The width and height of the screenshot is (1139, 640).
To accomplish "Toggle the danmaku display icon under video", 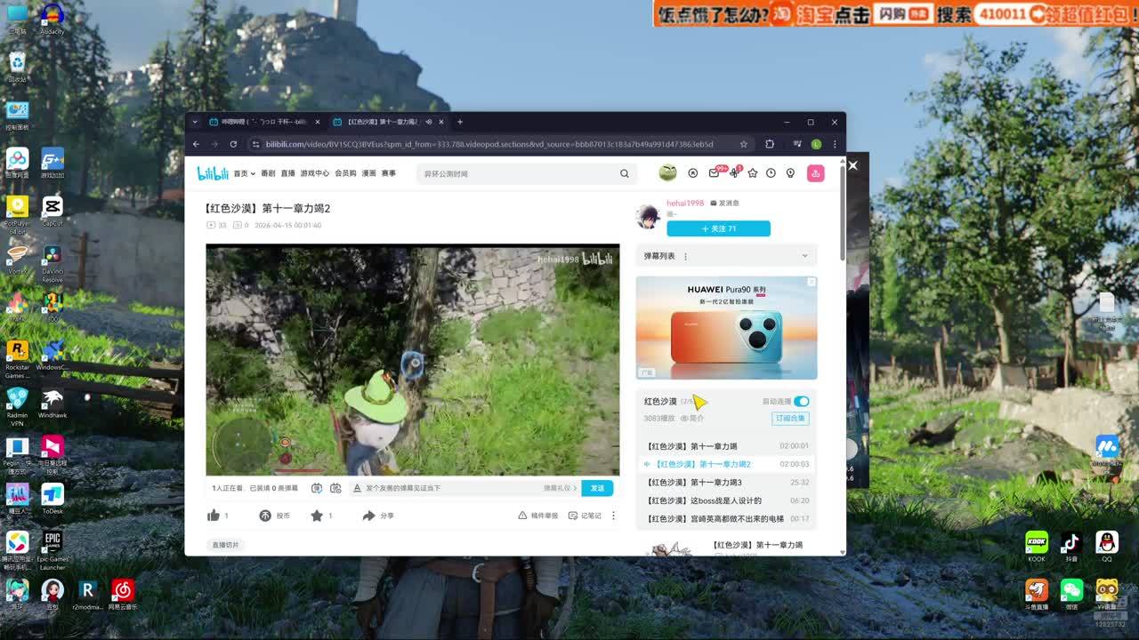I will 317,488.
